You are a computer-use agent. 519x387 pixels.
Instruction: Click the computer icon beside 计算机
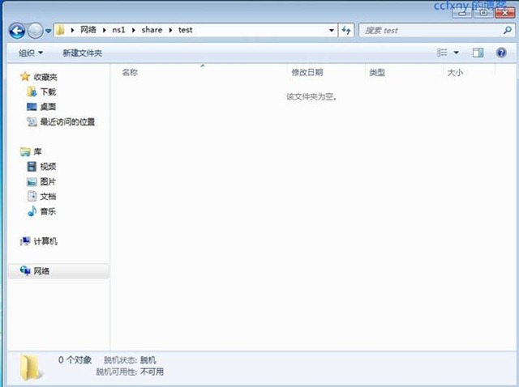coord(25,241)
